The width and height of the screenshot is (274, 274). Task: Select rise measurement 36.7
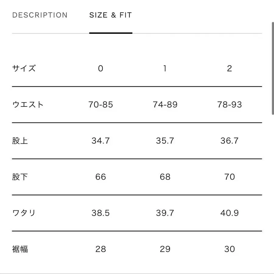230,141
